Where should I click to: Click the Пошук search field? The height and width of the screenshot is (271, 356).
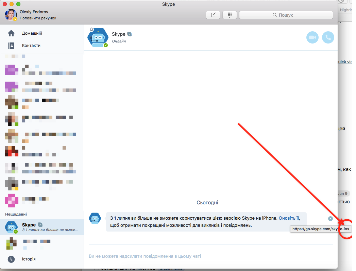[286, 15]
